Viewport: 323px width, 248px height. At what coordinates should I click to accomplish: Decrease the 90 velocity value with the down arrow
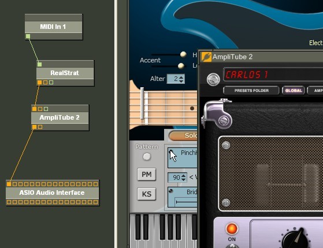coord(183,179)
